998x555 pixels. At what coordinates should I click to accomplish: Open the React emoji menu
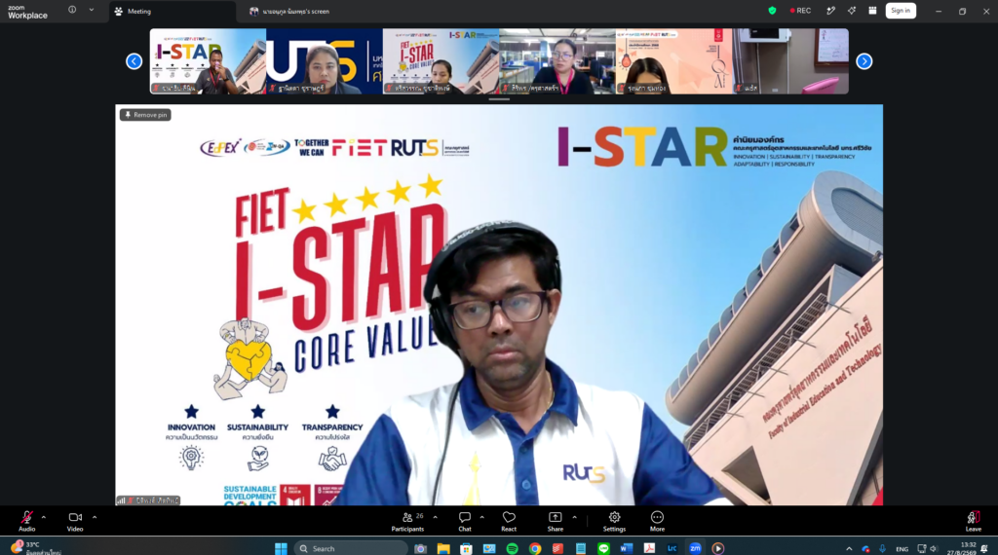[x=509, y=521]
